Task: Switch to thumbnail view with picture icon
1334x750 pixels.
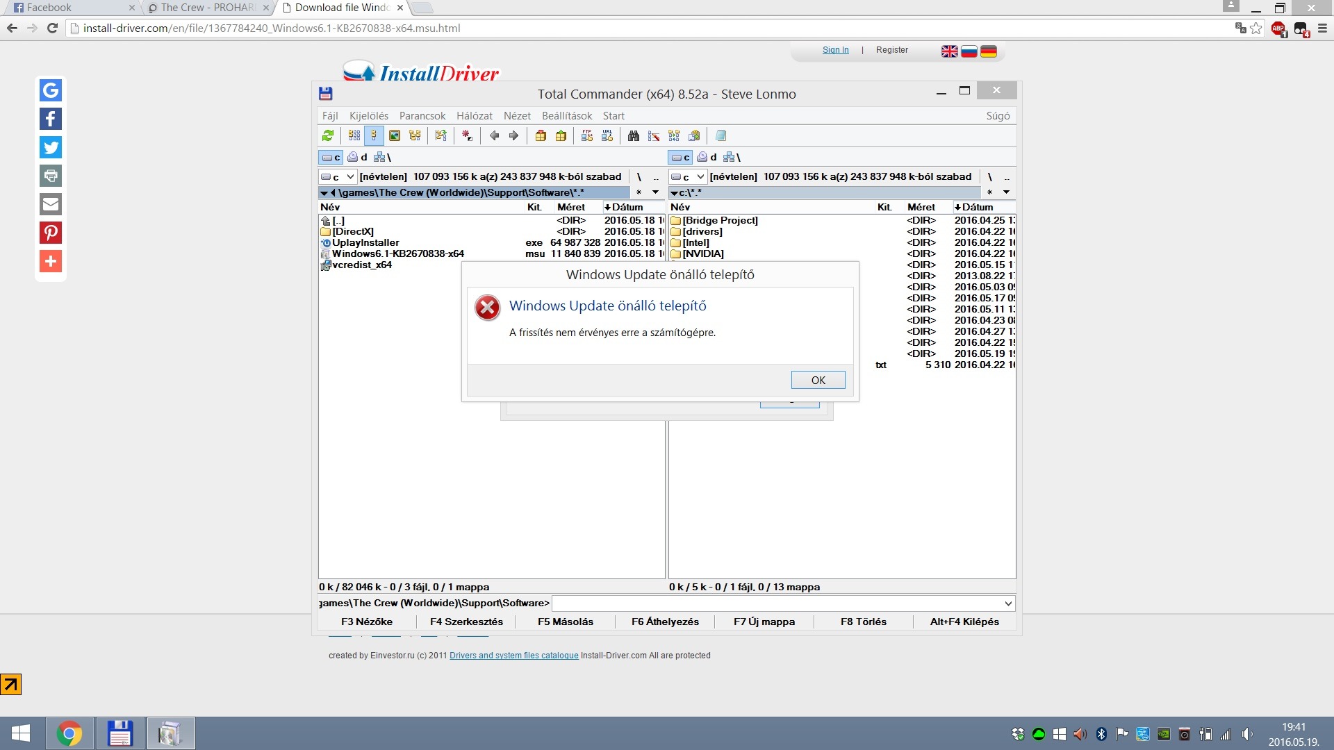Action: (395, 136)
